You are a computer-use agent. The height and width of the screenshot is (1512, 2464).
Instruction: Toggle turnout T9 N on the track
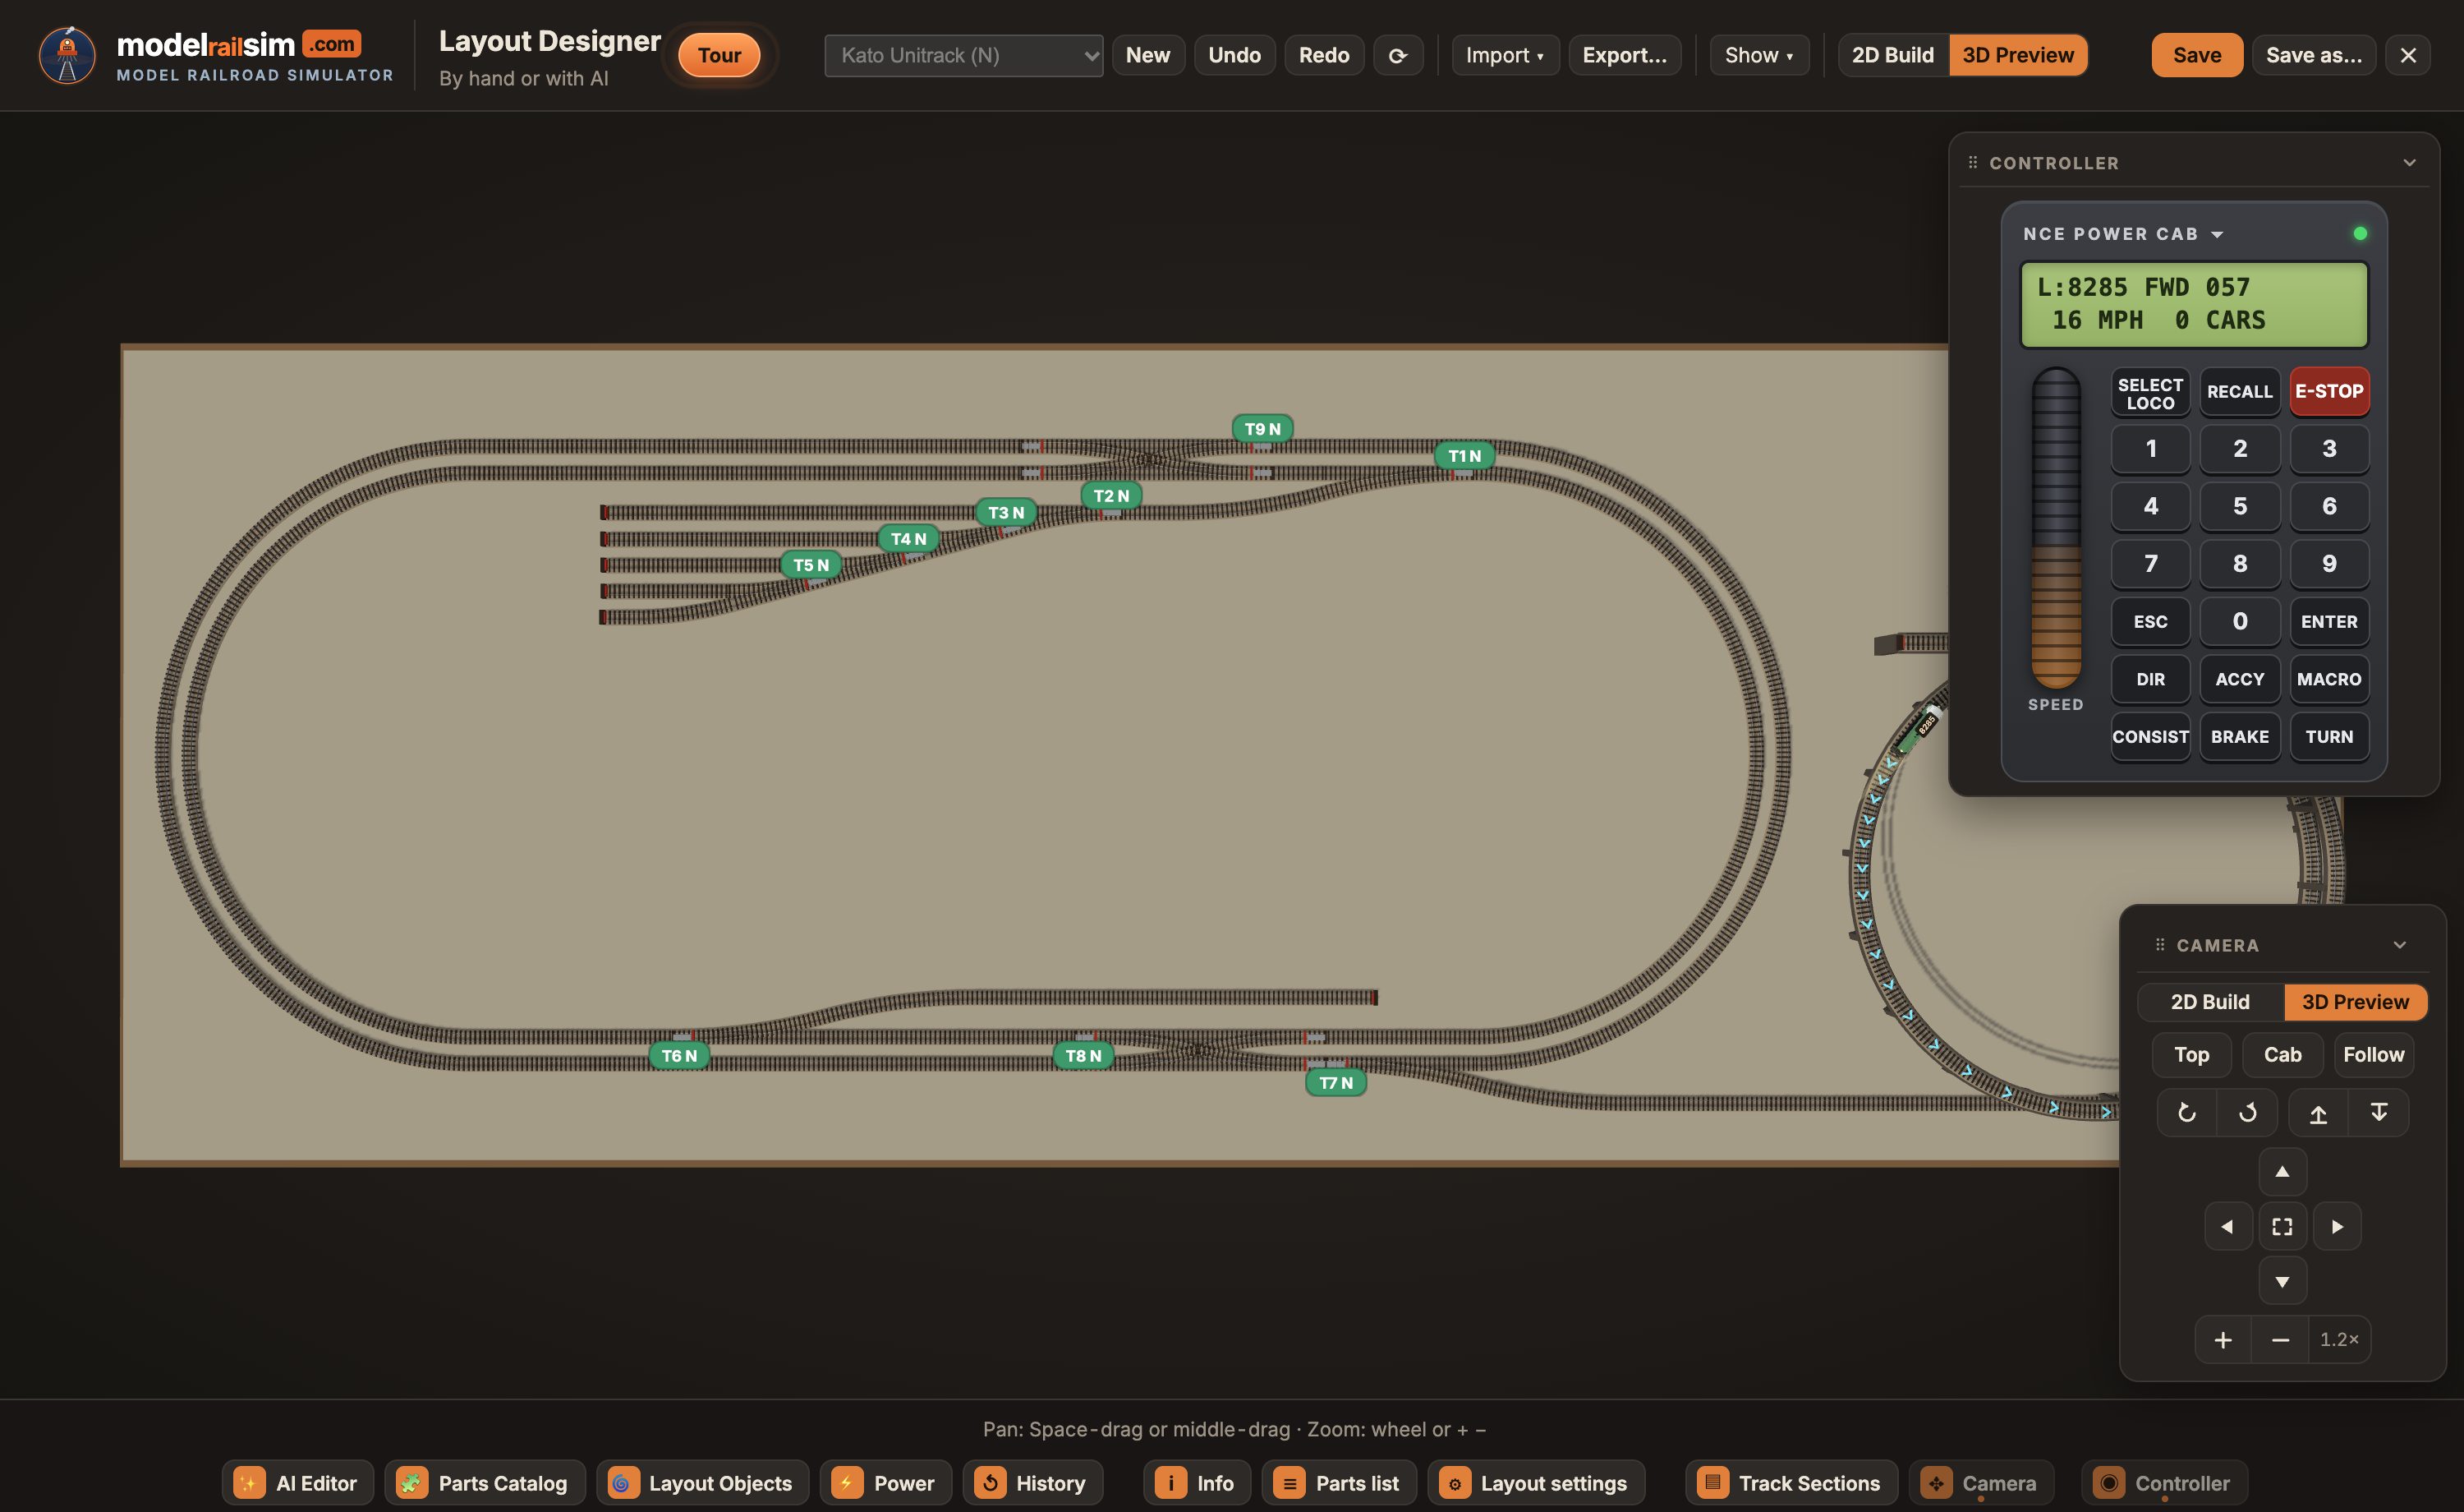[x=1262, y=428]
